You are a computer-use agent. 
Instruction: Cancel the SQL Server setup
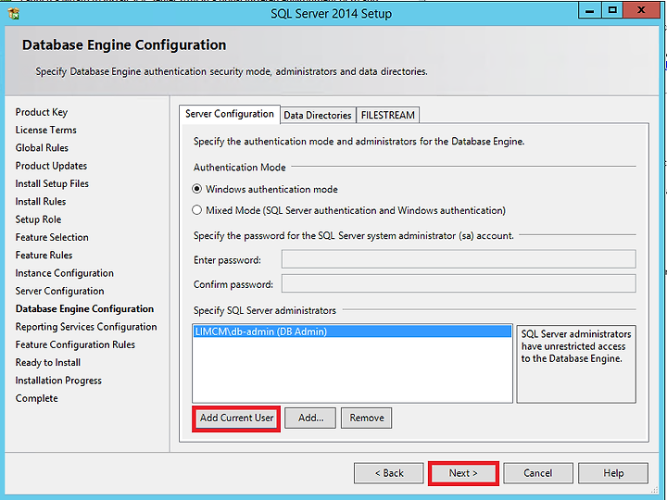click(538, 473)
